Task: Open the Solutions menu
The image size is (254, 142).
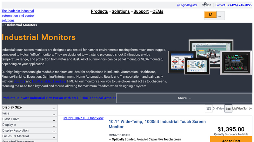Action: 121,11
